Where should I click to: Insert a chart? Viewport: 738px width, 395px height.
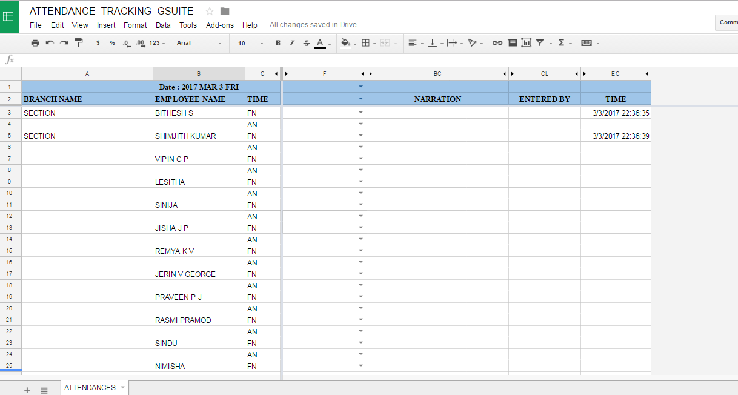(527, 43)
